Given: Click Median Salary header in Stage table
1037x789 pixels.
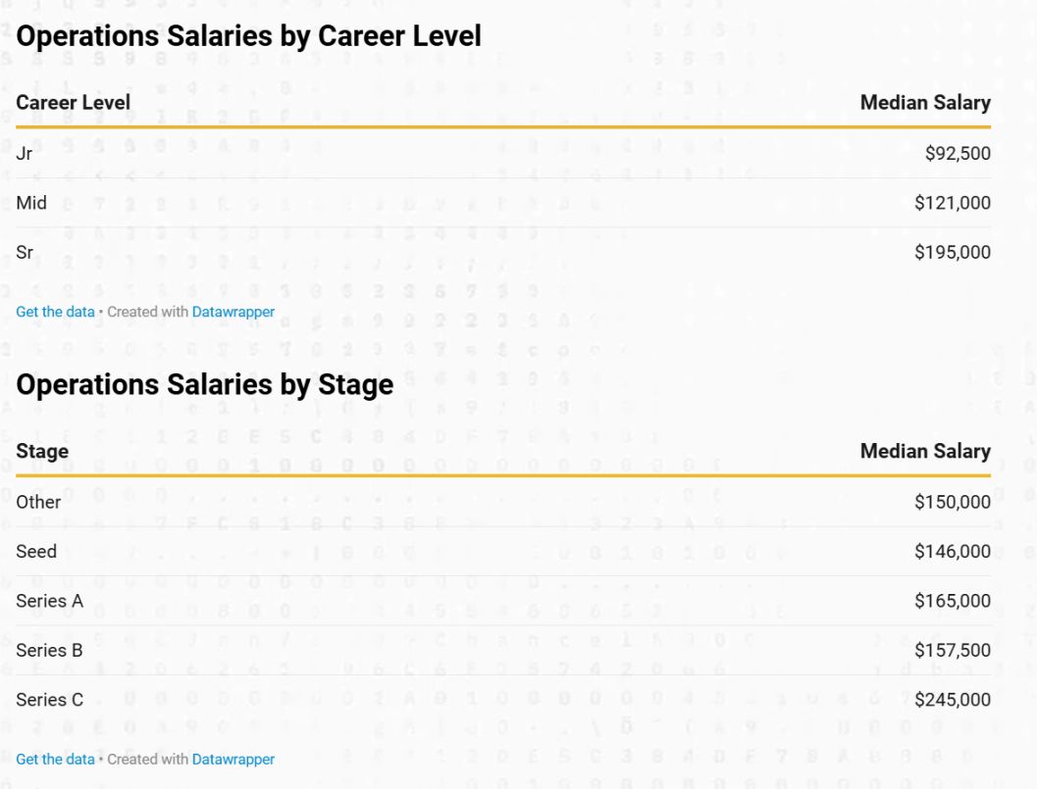Looking at the screenshot, I should (x=924, y=451).
